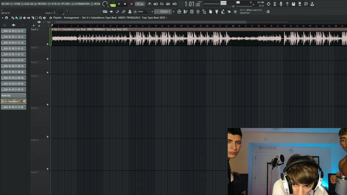
Task: Open help with the question mark icon
Action: tap(287, 4)
